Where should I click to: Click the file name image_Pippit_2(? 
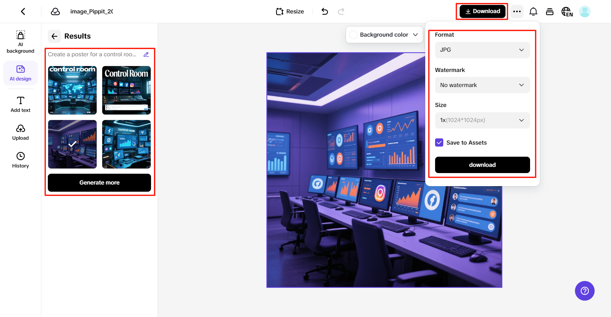[92, 11]
